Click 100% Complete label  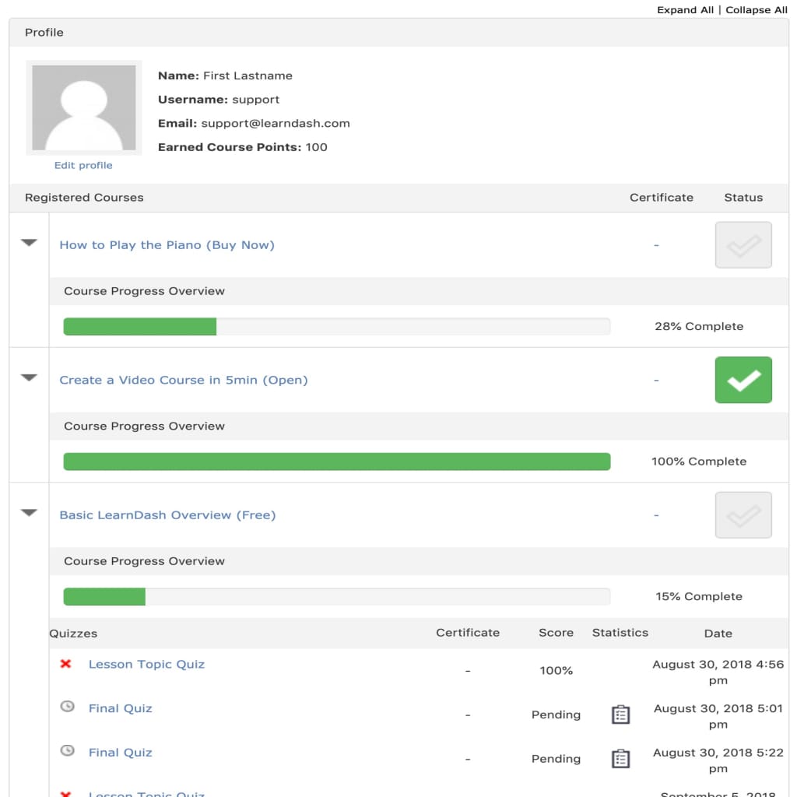pos(699,462)
